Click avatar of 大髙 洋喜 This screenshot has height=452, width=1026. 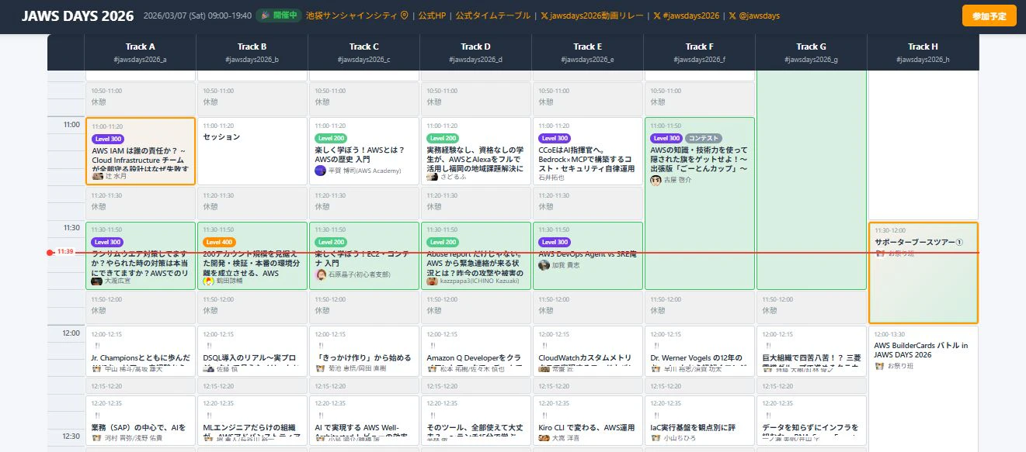tap(544, 438)
